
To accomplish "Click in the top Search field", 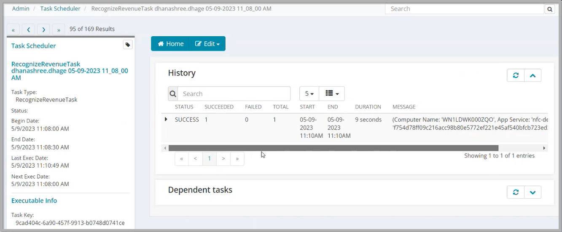I will pyautogui.click(x=465, y=9).
